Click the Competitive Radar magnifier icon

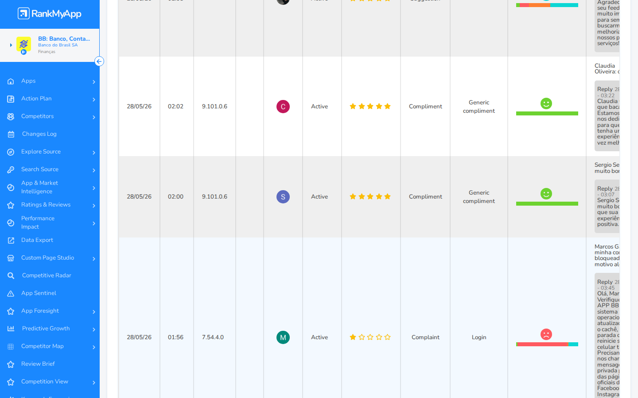(x=11, y=276)
